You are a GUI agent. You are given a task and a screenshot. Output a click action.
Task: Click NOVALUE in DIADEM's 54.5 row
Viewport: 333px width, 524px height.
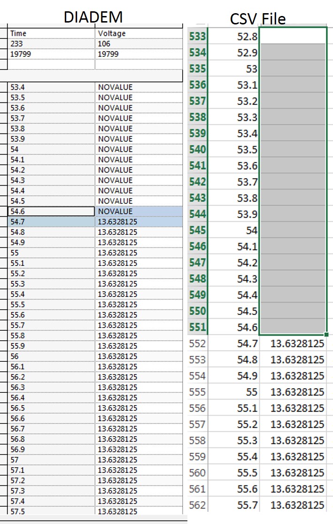click(139, 201)
